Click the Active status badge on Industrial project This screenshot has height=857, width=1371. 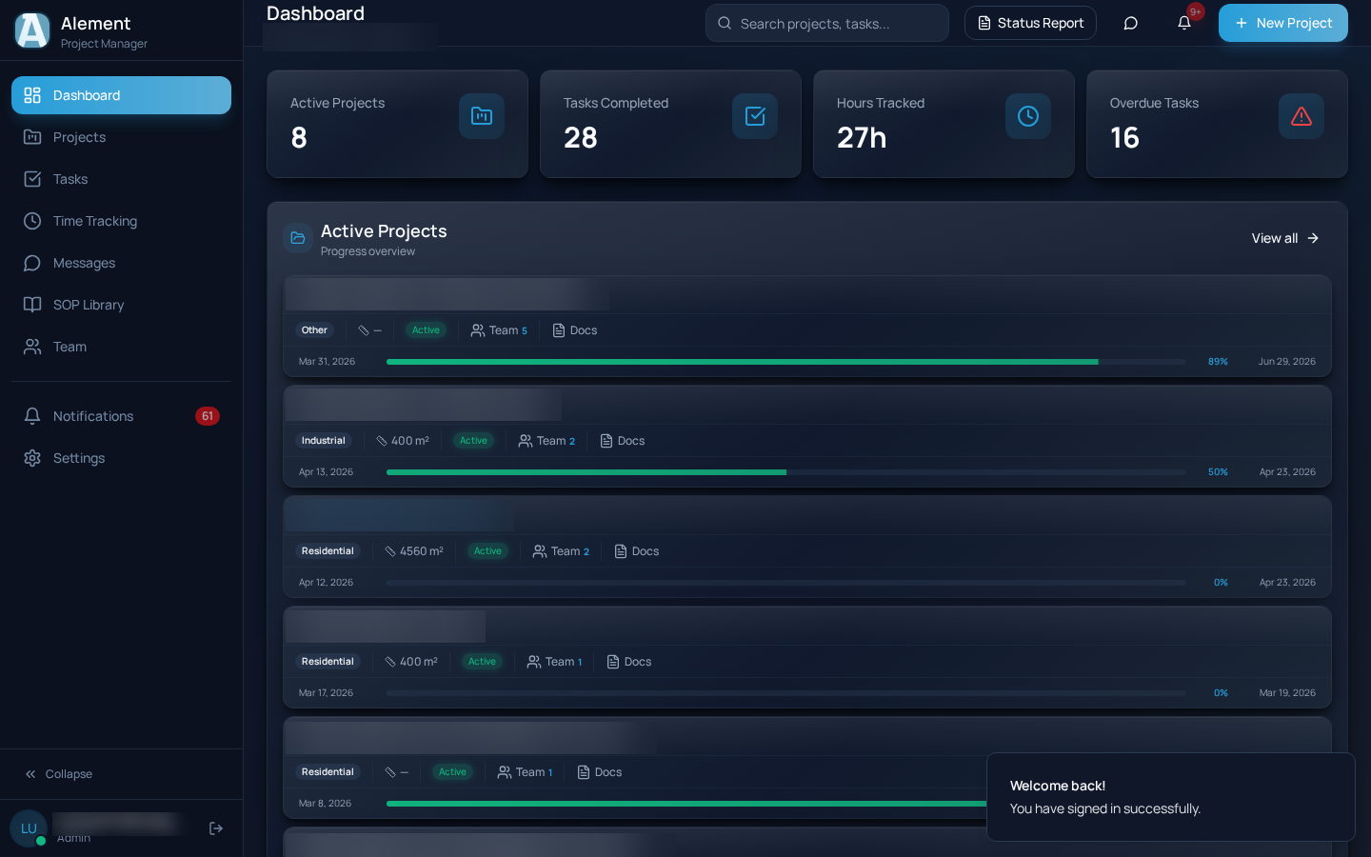(473, 441)
